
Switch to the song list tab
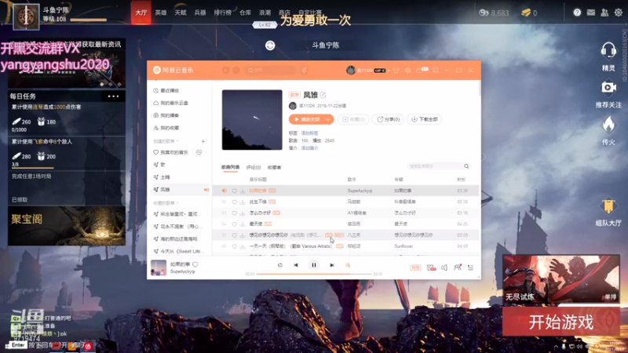click(230, 167)
